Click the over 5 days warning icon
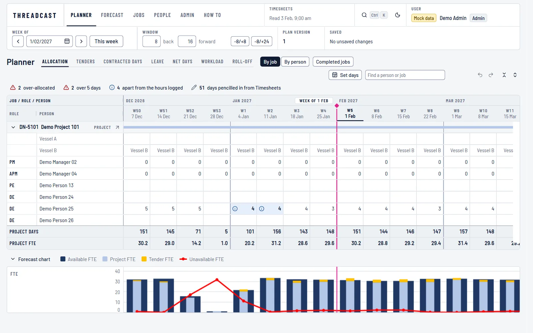Screen dimensions: 533x333 [66, 88]
